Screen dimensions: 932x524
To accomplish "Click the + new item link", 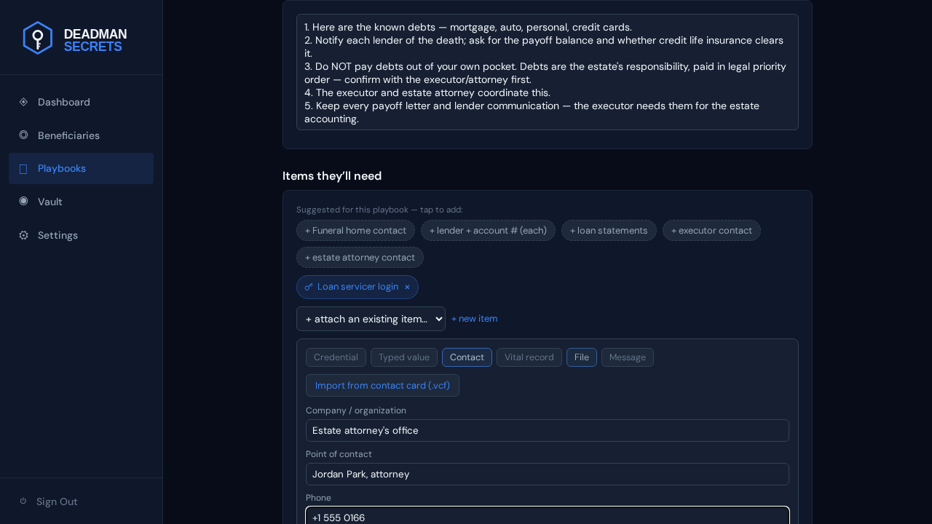I will pos(475,319).
